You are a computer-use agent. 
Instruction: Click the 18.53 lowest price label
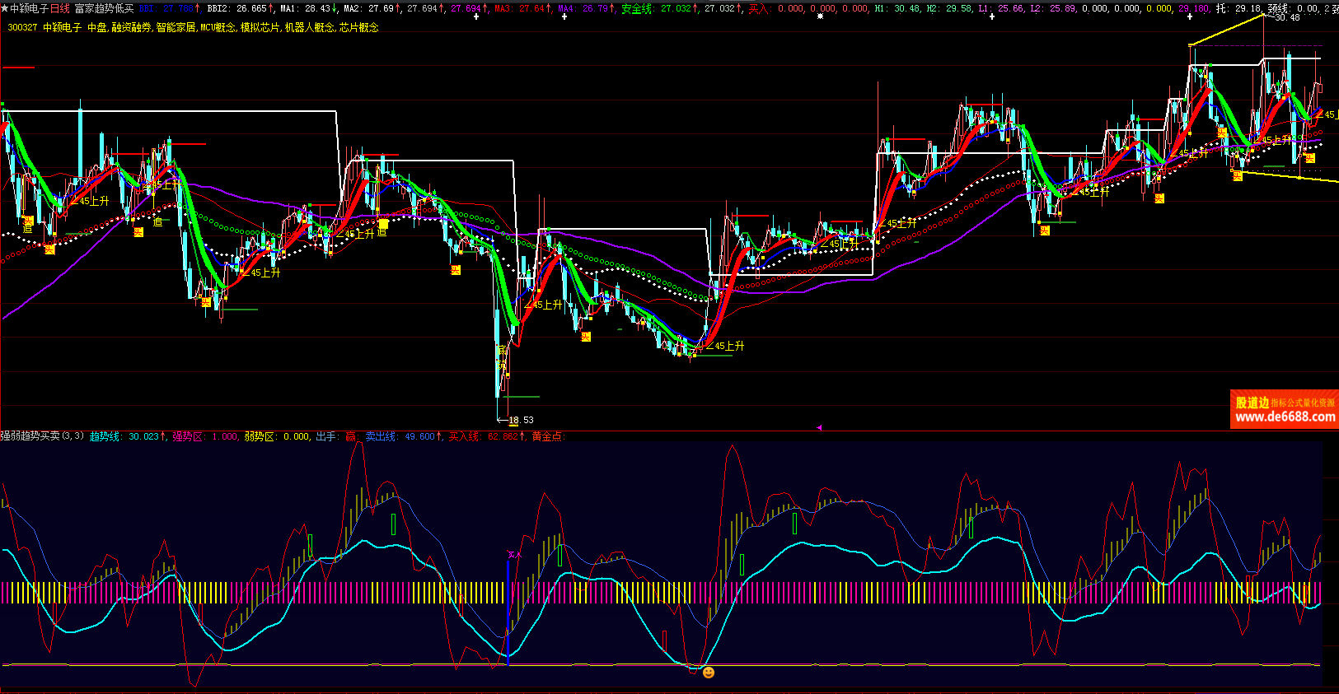(x=521, y=420)
